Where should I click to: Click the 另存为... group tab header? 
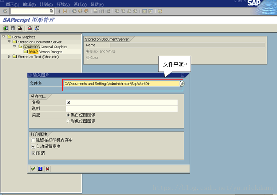38,97
